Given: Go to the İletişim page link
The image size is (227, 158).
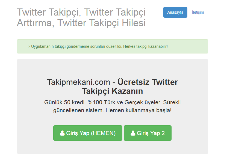Looking at the screenshot, I should pos(198,12).
